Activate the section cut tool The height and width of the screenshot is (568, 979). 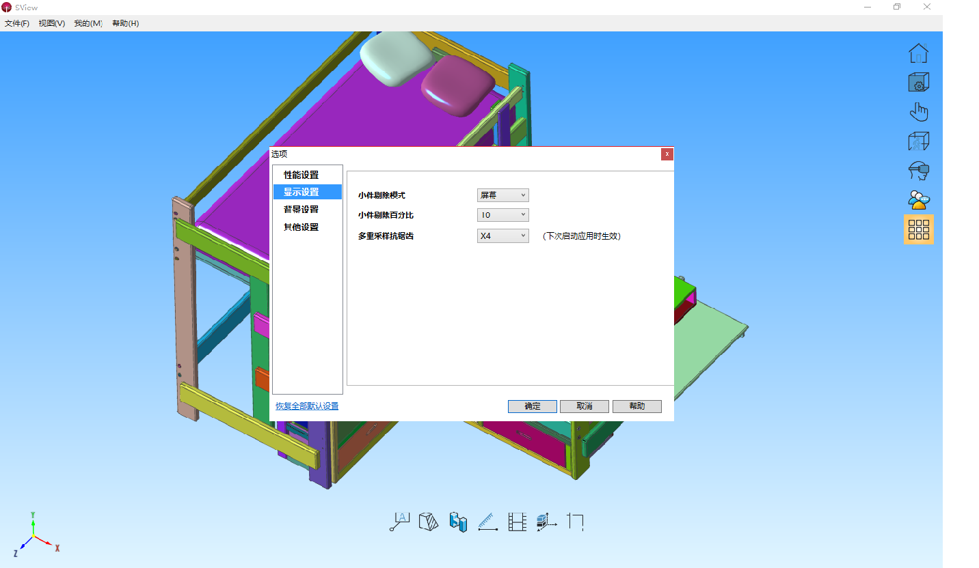(x=429, y=522)
